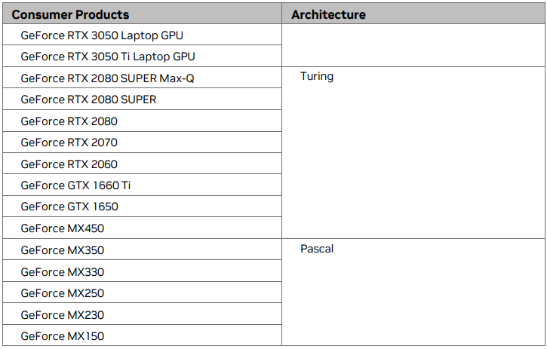The image size is (547, 349).
Task: Click the GeForce GTX 1650 row
Action: point(69,207)
